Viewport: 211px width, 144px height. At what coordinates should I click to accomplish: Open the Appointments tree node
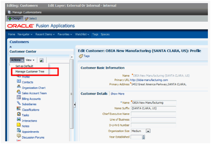coord(30,132)
